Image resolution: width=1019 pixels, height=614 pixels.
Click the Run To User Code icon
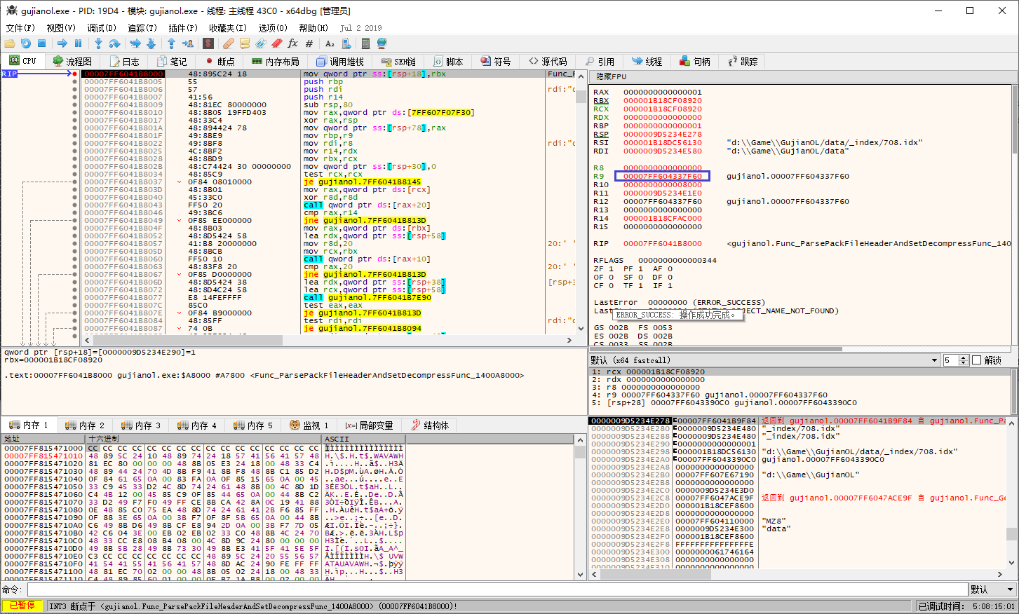[187, 43]
